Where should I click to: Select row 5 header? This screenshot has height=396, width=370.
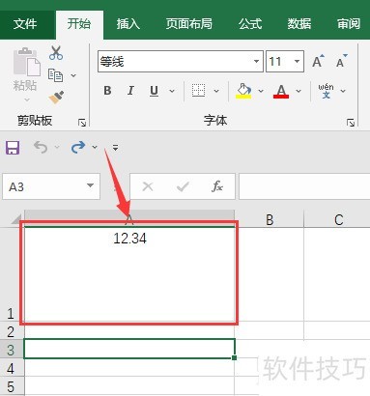(x=12, y=386)
